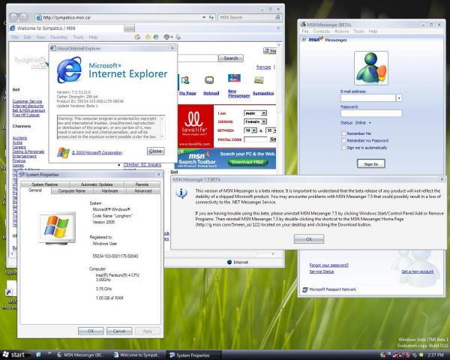Screen dimensions: 450x360
Task: Enable the Remember Me checkbox
Action: [343, 133]
